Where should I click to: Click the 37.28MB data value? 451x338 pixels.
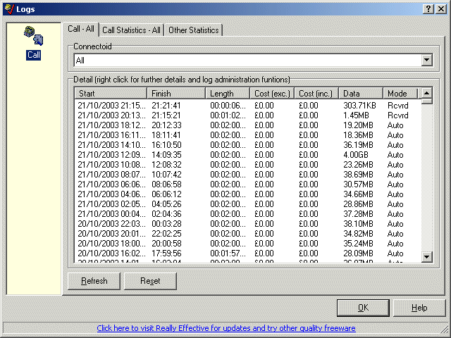point(358,214)
